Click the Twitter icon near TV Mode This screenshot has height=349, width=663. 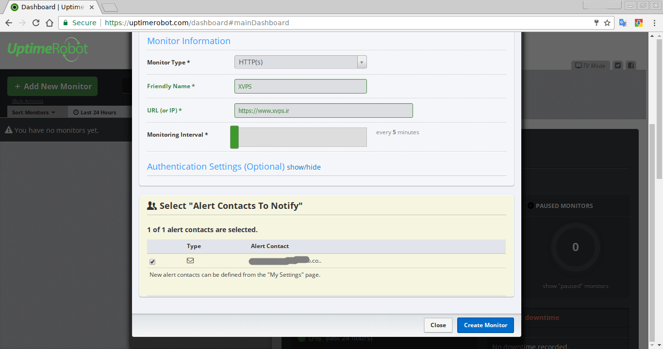coord(618,65)
